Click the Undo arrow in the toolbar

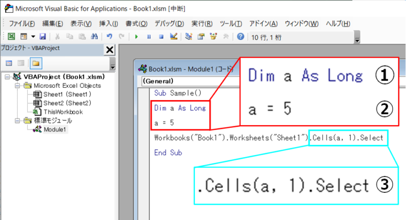point(109,37)
